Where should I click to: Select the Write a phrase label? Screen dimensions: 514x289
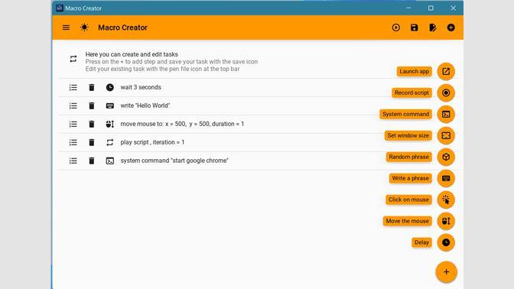tap(410, 178)
